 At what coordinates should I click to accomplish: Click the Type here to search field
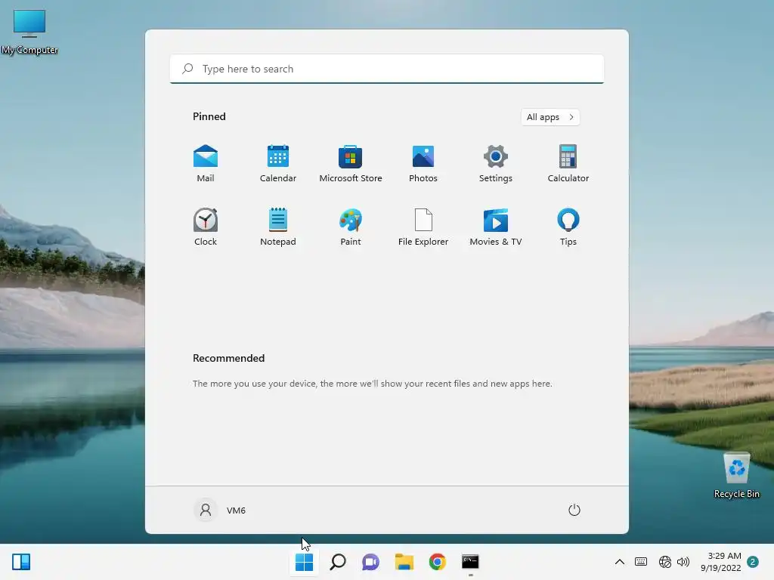(387, 69)
